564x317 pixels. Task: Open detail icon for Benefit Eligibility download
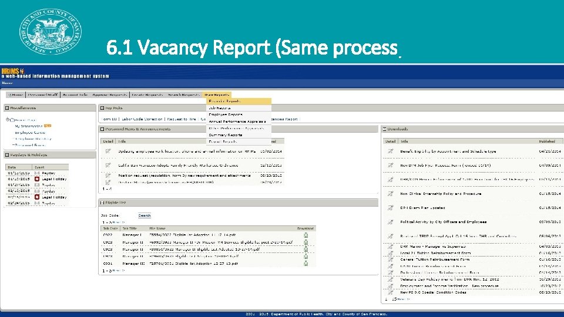click(390, 151)
